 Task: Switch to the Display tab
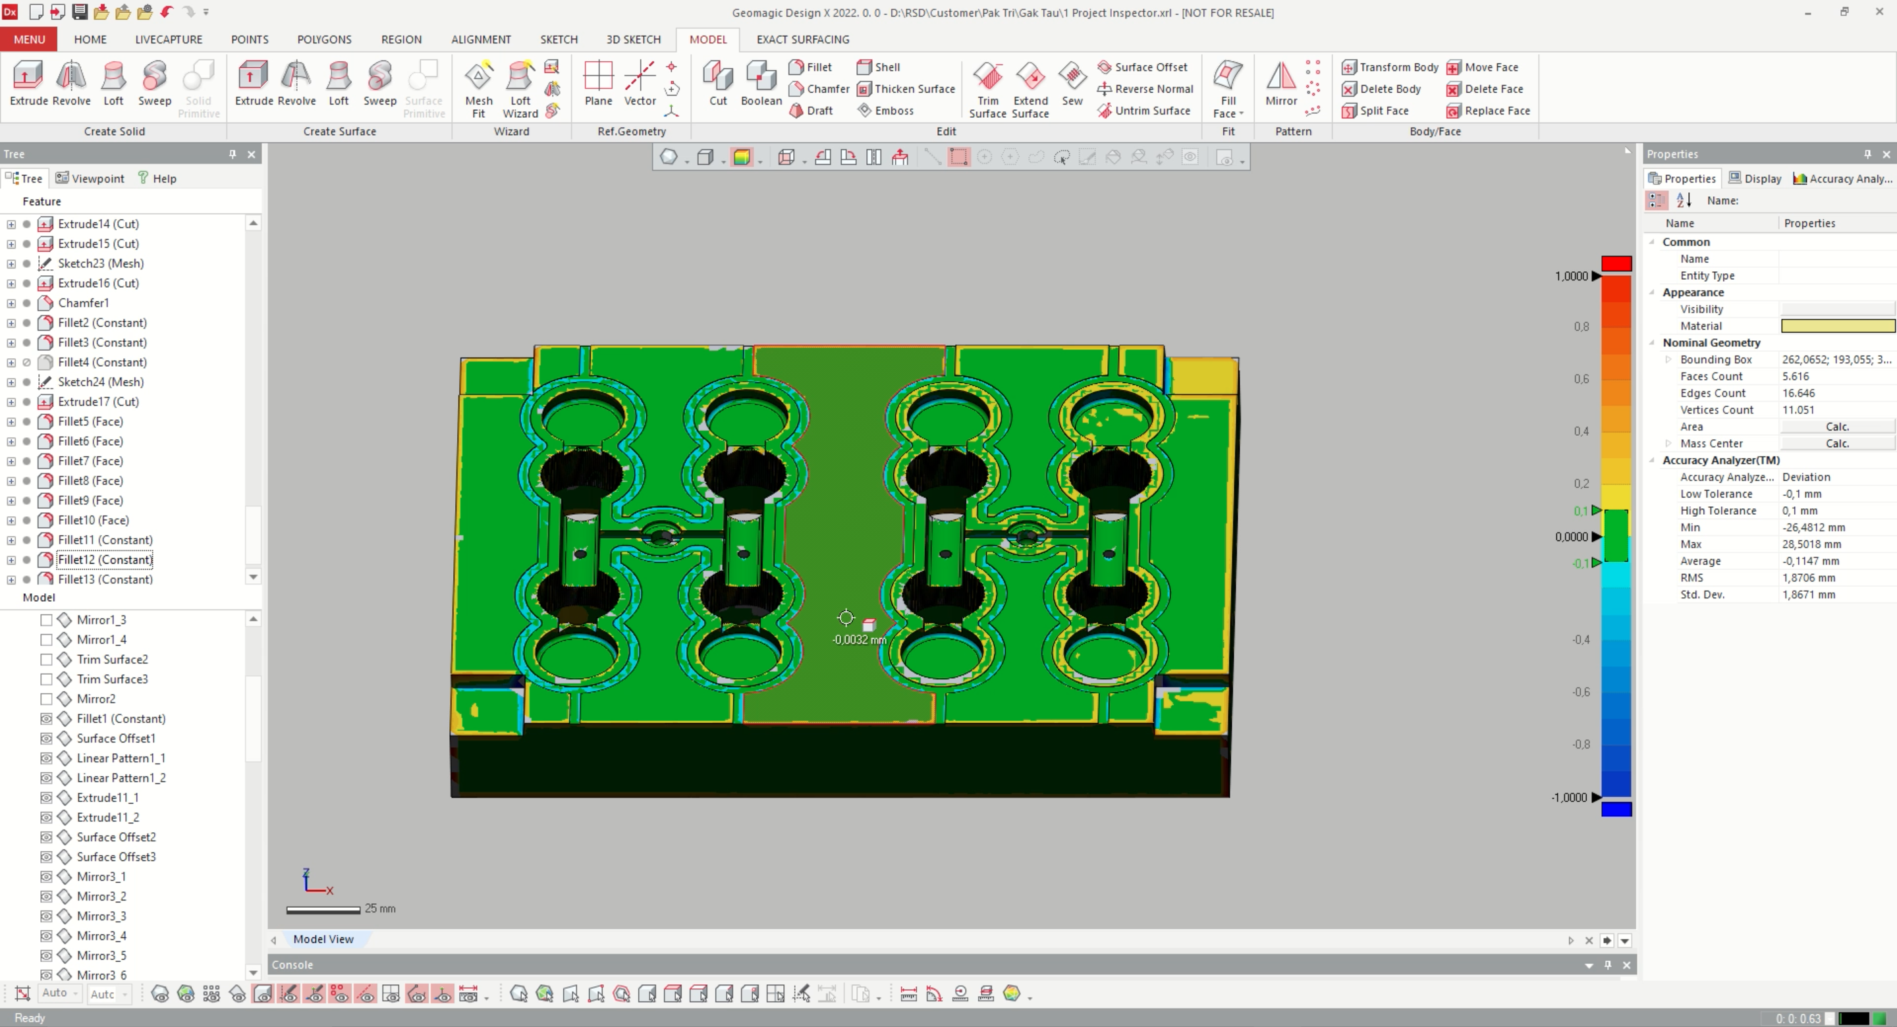point(1755,179)
